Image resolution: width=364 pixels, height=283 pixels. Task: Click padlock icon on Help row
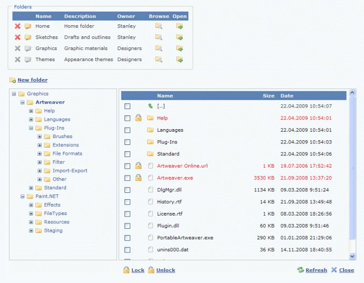point(138,118)
